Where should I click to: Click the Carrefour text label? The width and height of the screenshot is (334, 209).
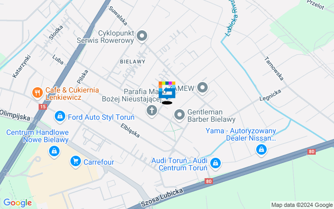coord(99,162)
